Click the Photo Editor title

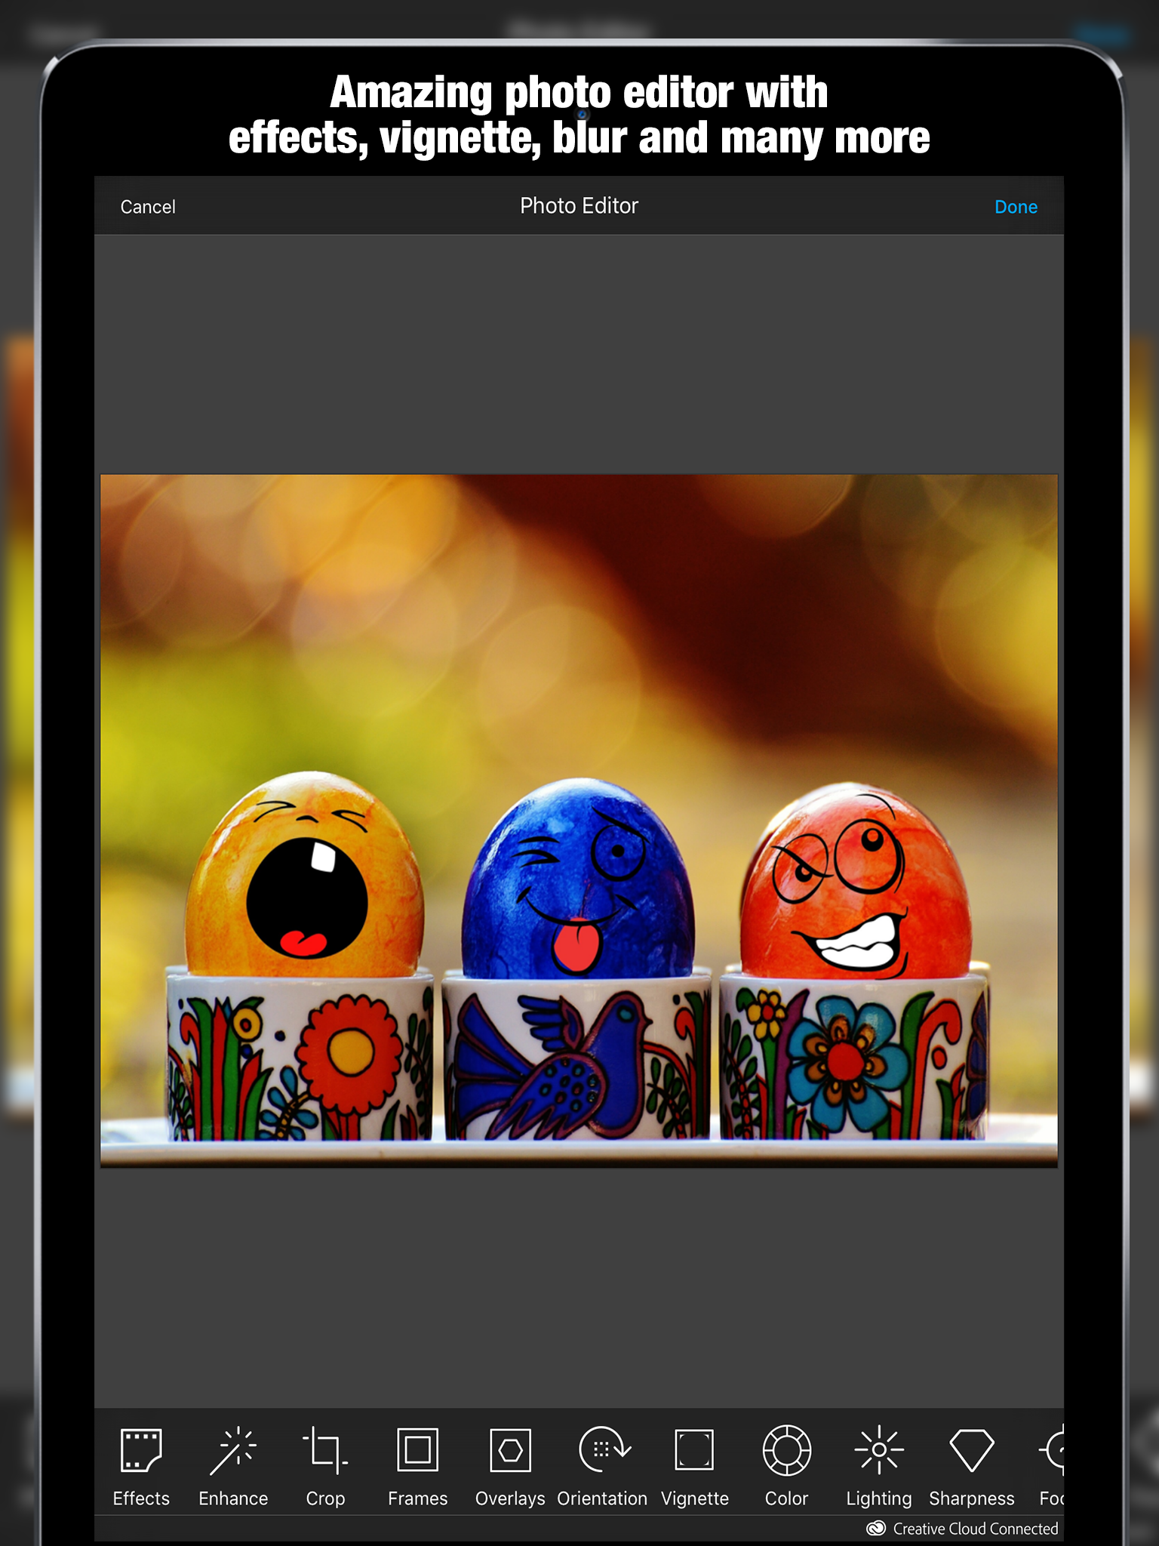pyautogui.click(x=579, y=206)
